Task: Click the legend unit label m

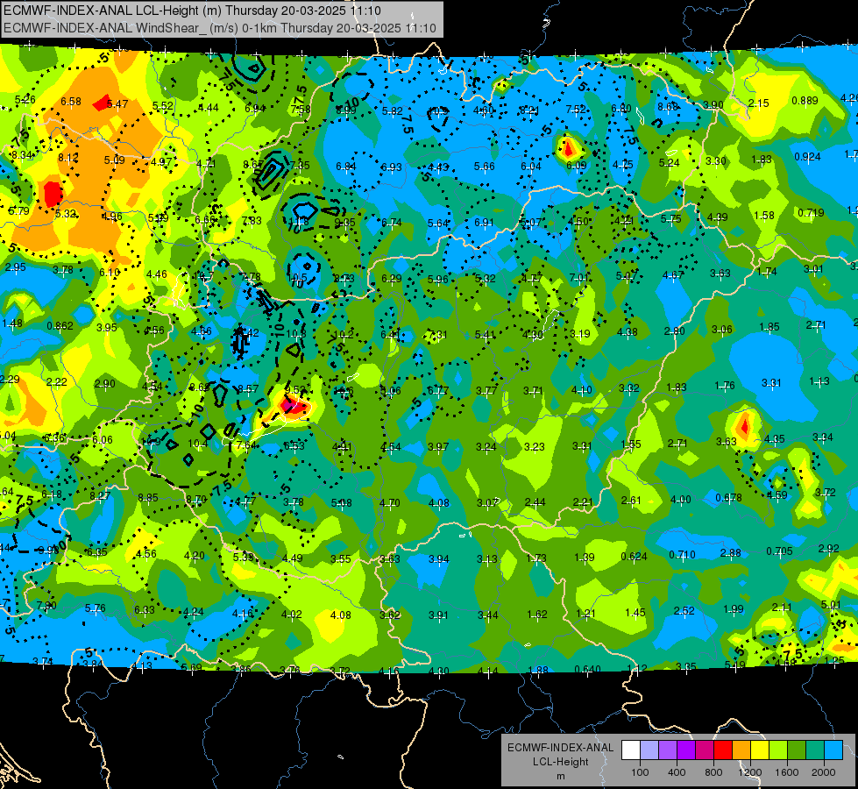Action: tap(560, 776)
